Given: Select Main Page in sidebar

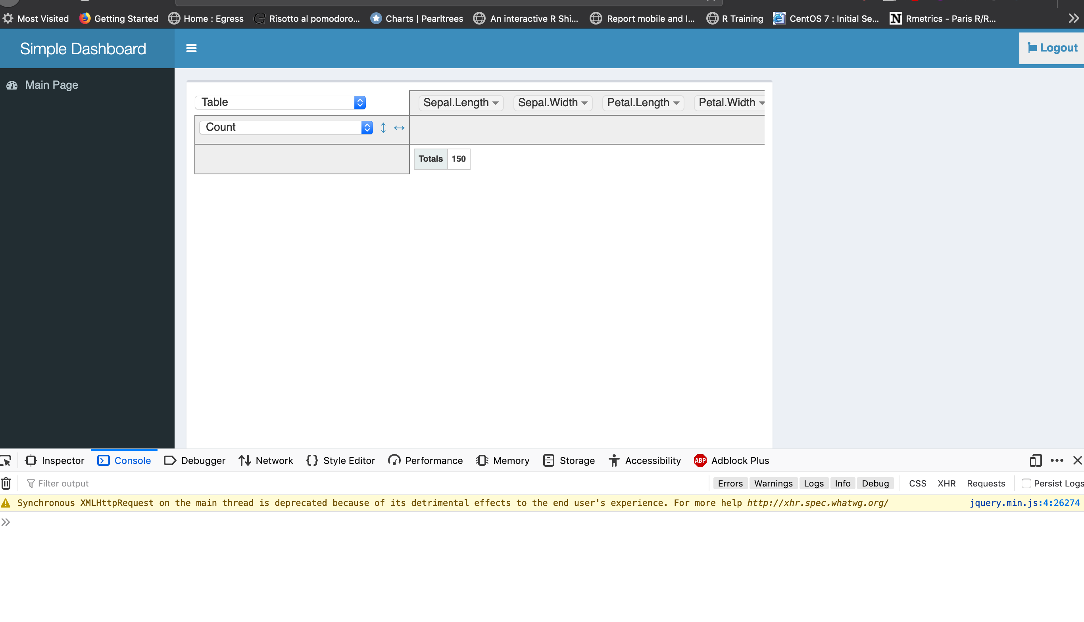Looking at the screenshot, I should [51, 85].
